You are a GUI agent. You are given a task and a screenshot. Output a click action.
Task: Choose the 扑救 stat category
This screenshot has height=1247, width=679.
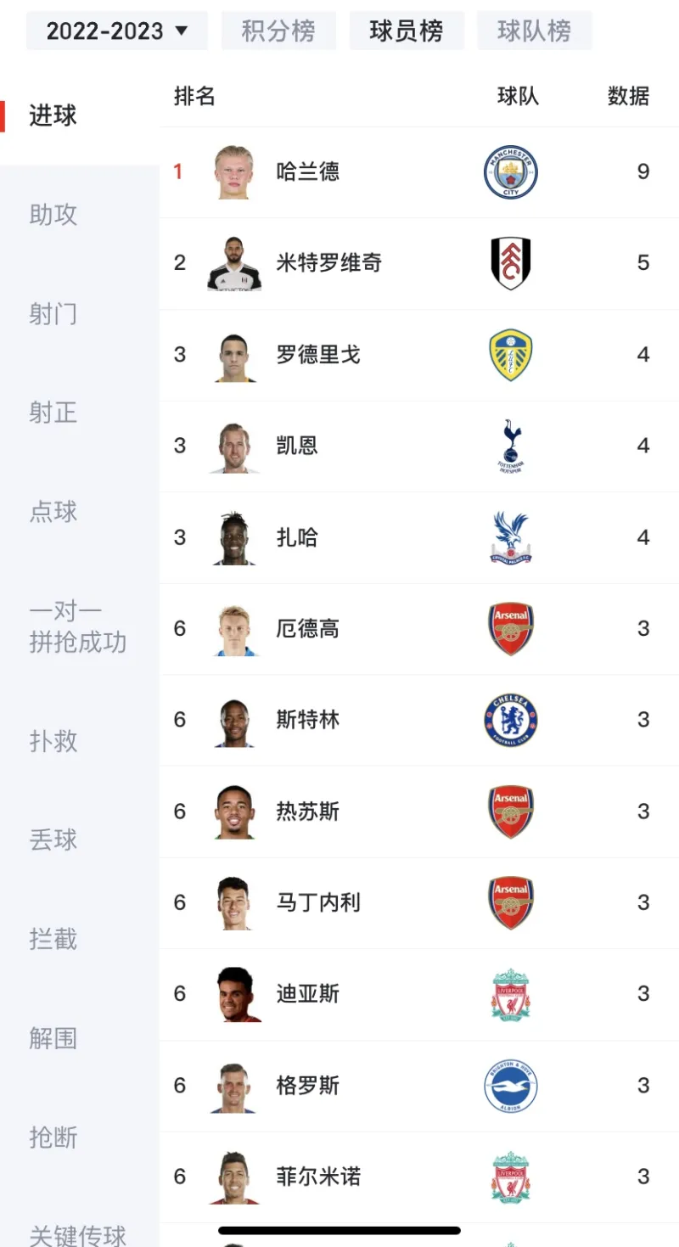point(53,741)
